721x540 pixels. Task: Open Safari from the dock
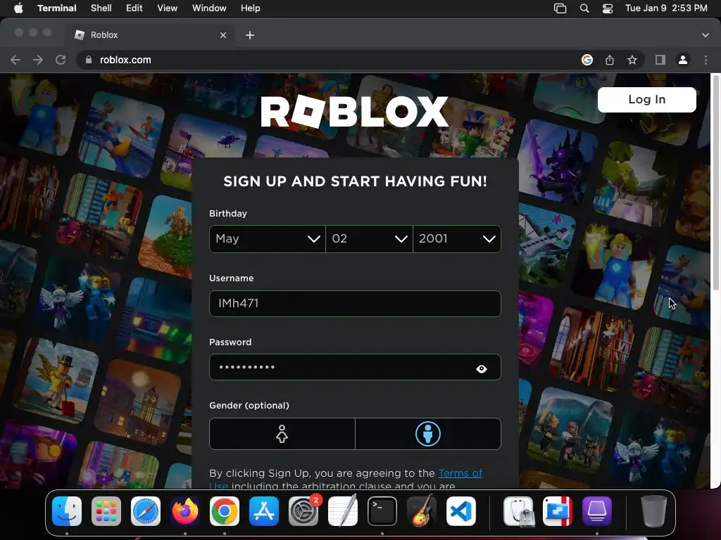146,511
